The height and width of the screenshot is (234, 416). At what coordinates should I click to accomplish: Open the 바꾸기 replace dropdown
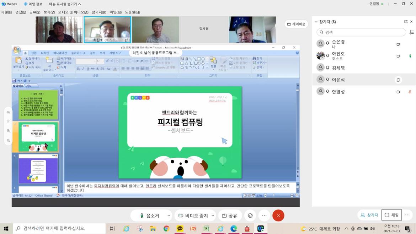coord(260,63)
